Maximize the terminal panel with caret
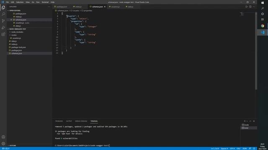 coord(250,121)
